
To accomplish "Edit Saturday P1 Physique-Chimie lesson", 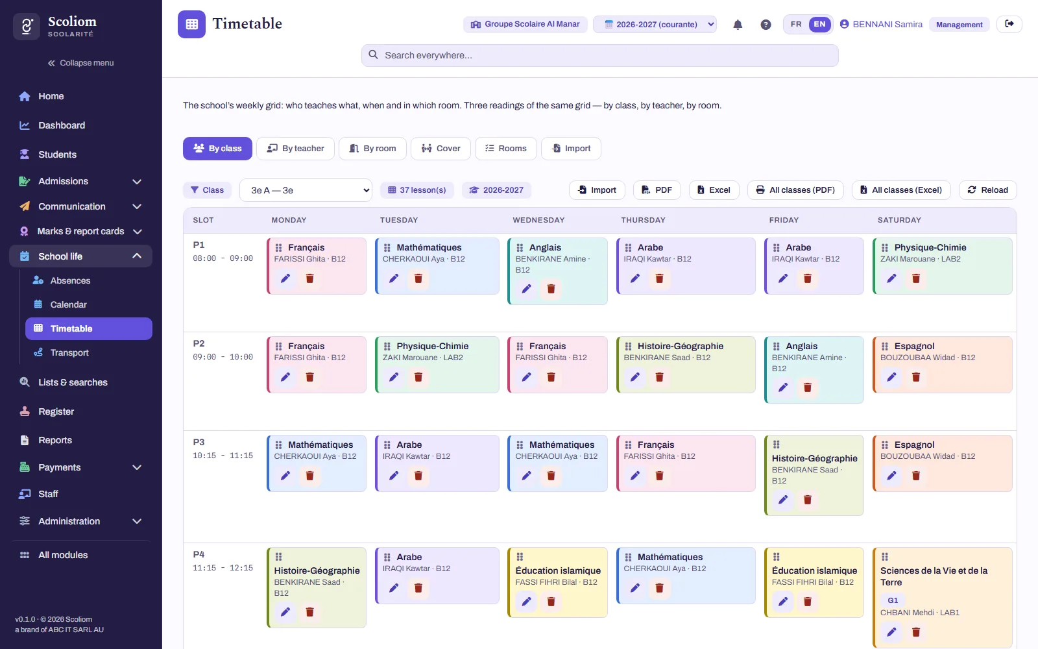I will tap(891, 278).
